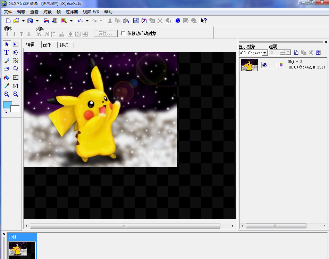The image size is (329, 259).
Task: Click the paste clipboard icon
Action: [126, 21]
